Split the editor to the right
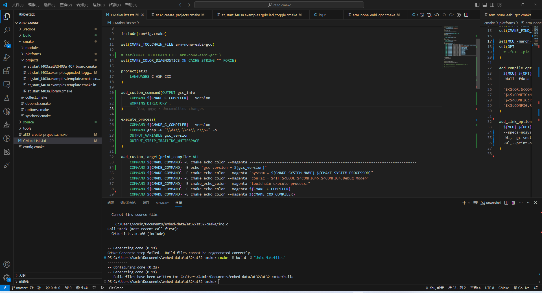The width and height of the screenshot is (542, 293). [466, 15]
